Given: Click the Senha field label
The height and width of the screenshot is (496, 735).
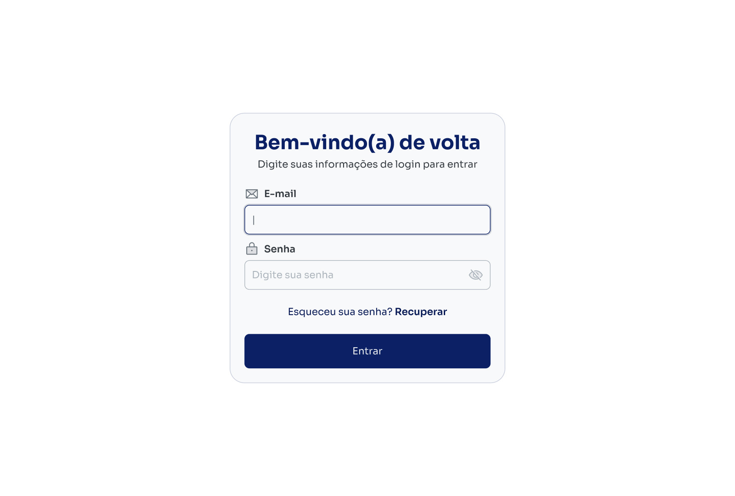Looking at the screenshot, I should coord(280,249).
